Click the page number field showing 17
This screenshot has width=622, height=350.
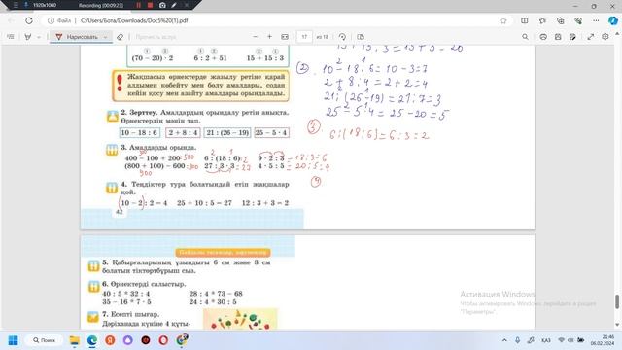[x=304, y=37]
